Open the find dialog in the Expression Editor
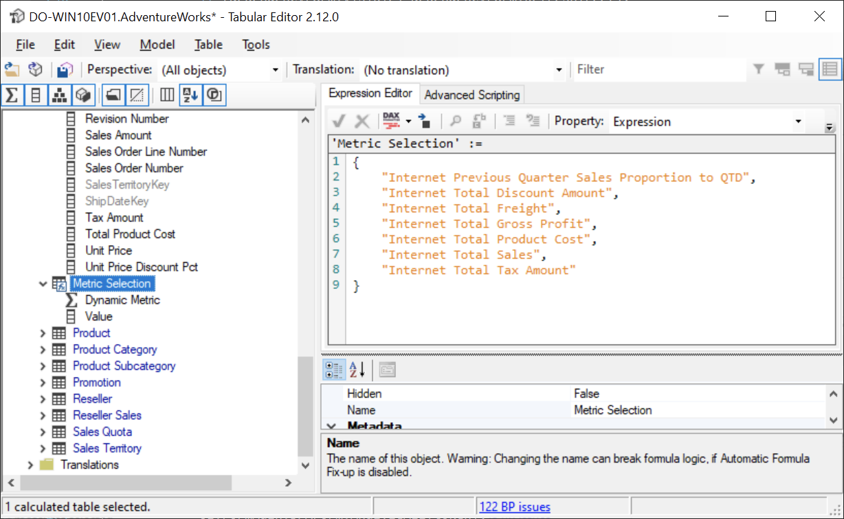The image size is (844, 519). coord(456,121)
